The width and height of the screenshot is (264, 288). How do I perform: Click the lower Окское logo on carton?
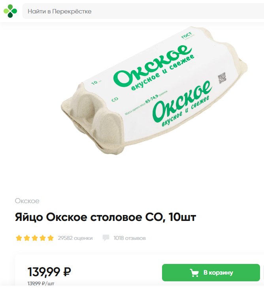click(181, 104)
